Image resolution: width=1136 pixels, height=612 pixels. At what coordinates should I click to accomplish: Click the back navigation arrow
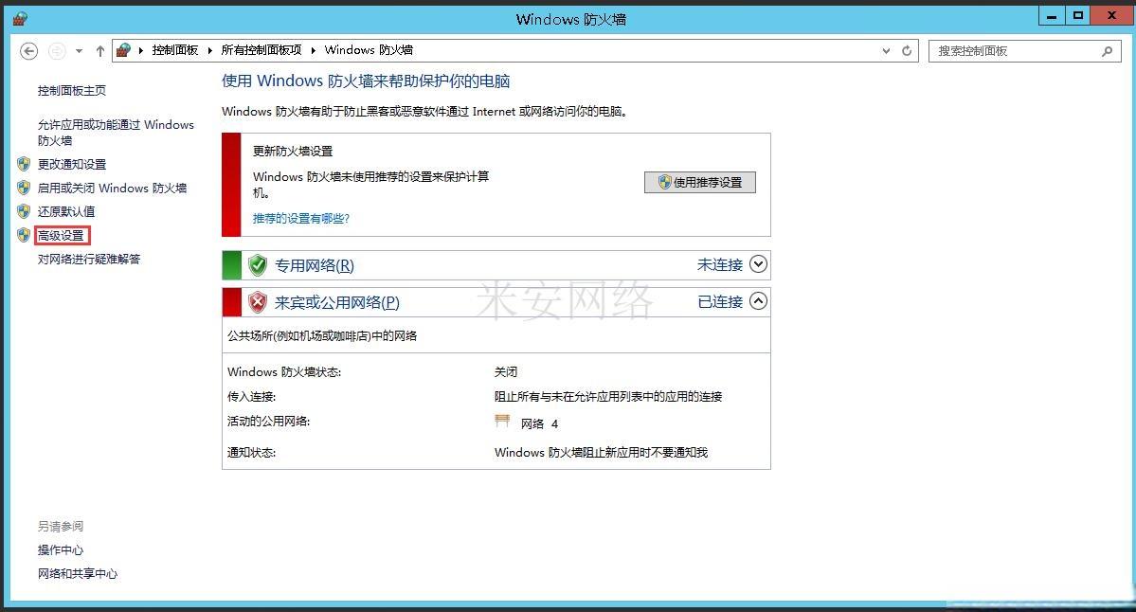coord(28,51)
